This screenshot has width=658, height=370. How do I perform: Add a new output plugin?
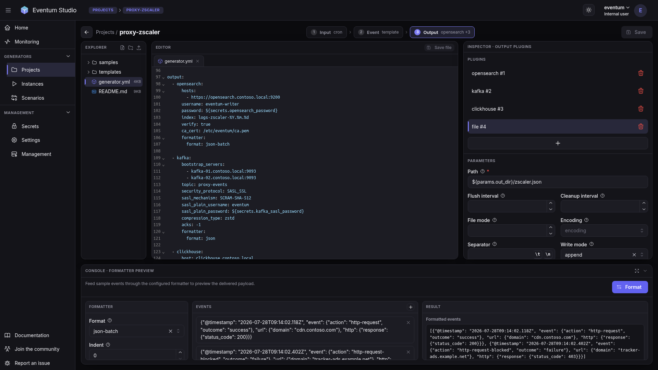click(x=558, y=143)
